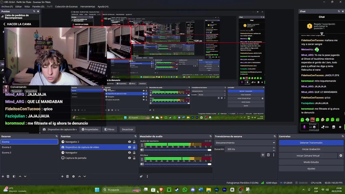Open chat settings gear icon

tap(340, 127)
